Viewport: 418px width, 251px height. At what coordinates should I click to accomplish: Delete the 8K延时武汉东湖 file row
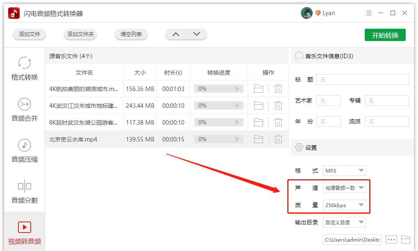(278, 123)
